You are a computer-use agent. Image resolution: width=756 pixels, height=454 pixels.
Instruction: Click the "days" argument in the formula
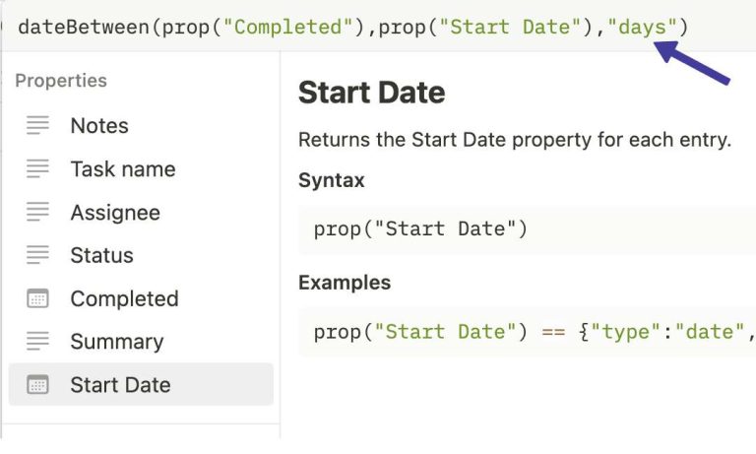(643, 27)
